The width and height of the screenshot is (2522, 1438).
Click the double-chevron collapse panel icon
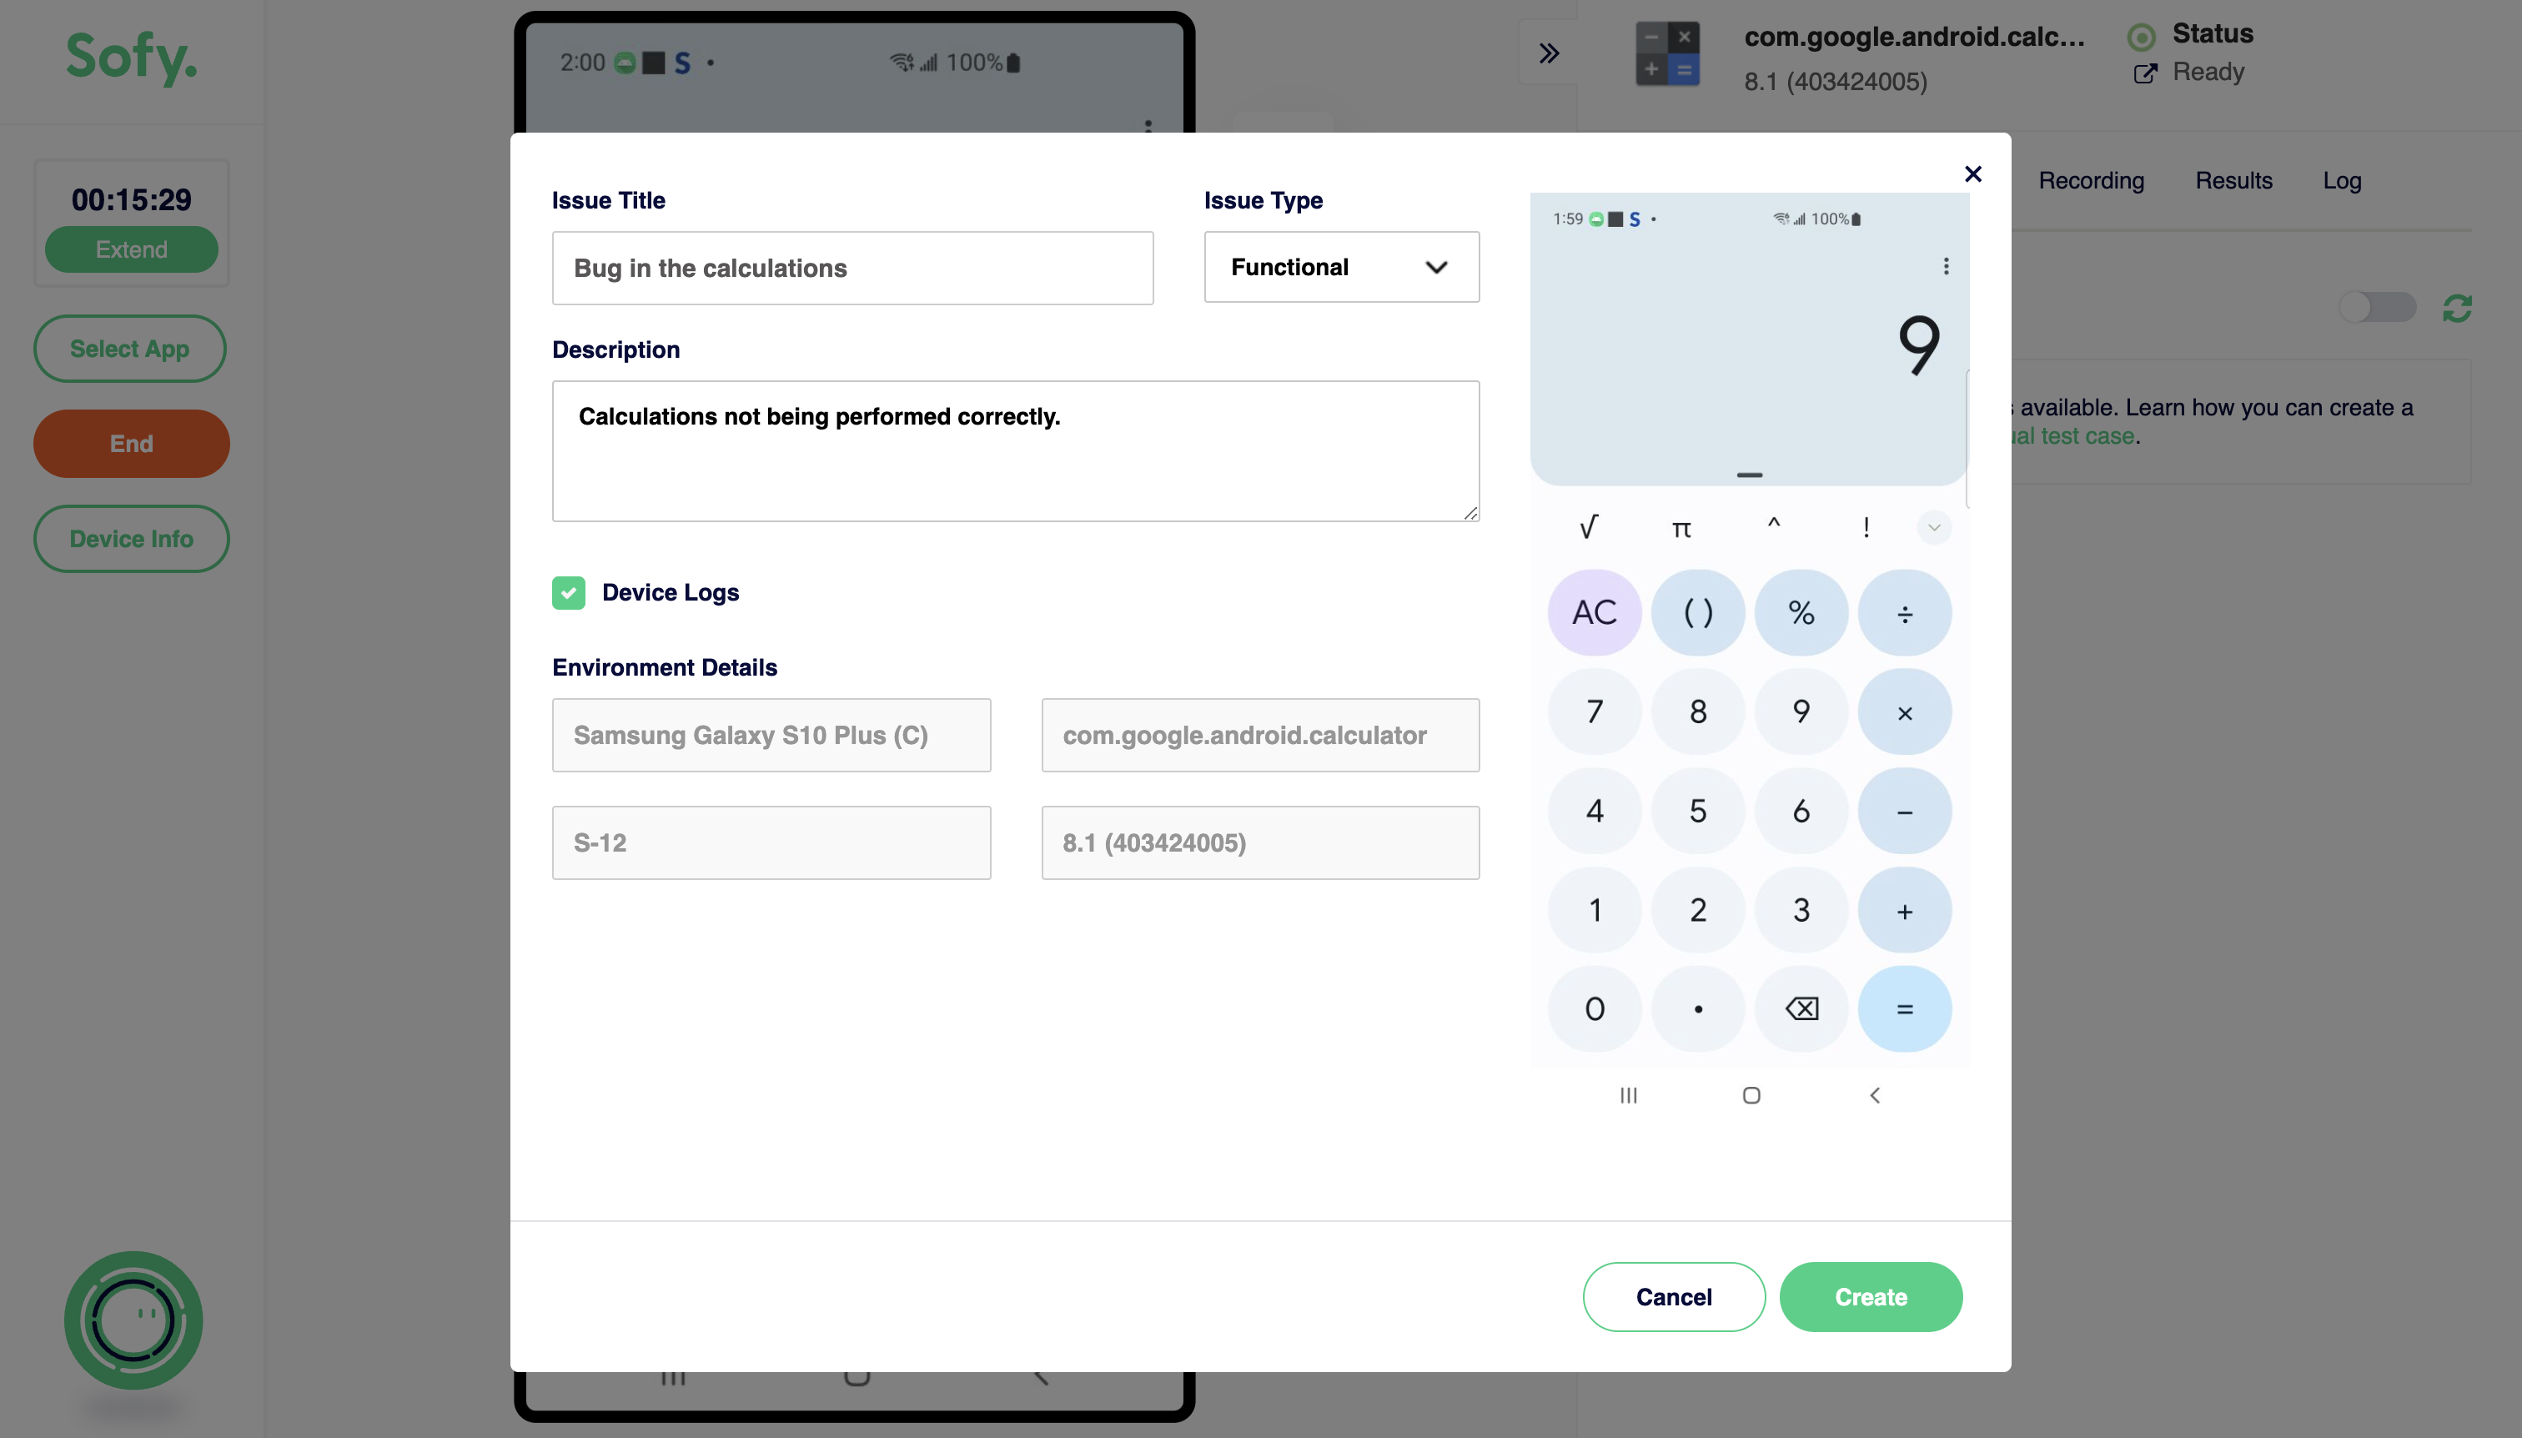(x=1549, y=53)
